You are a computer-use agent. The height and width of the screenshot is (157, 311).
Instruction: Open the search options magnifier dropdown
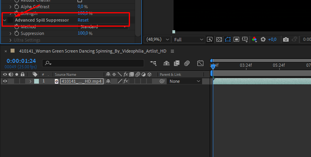48,63
